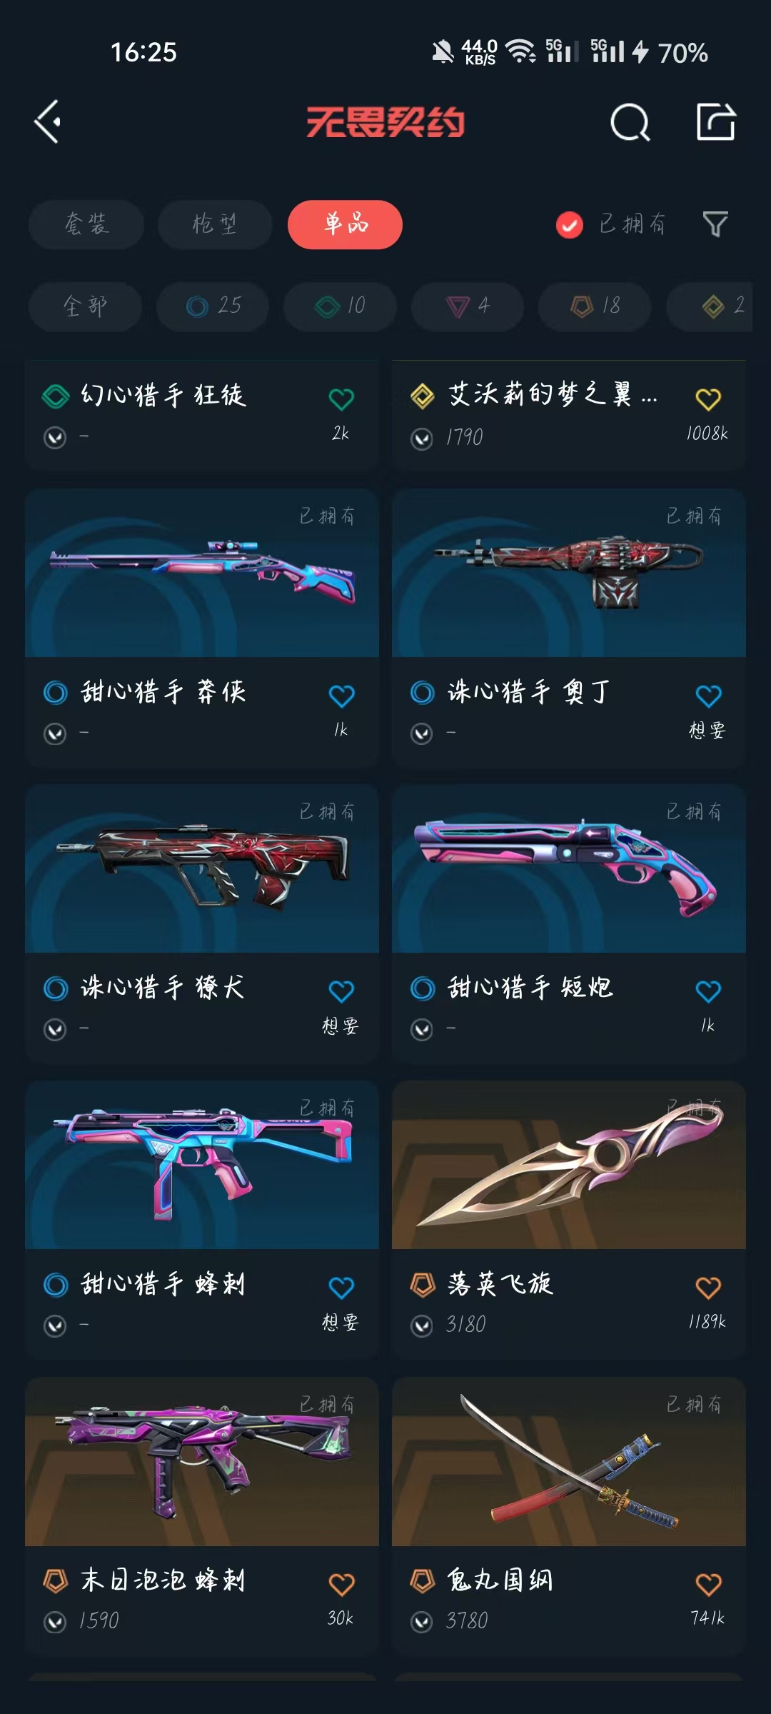The height and width of the screenshot is (1714, 771).
Task: Select the 全部 filter chip
Action: point(85,306)
